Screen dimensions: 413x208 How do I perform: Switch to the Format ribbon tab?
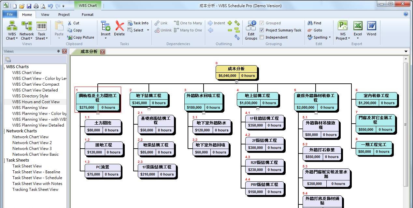click(88, 15)
